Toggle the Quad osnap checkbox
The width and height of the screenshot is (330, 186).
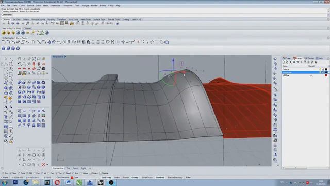64,173
